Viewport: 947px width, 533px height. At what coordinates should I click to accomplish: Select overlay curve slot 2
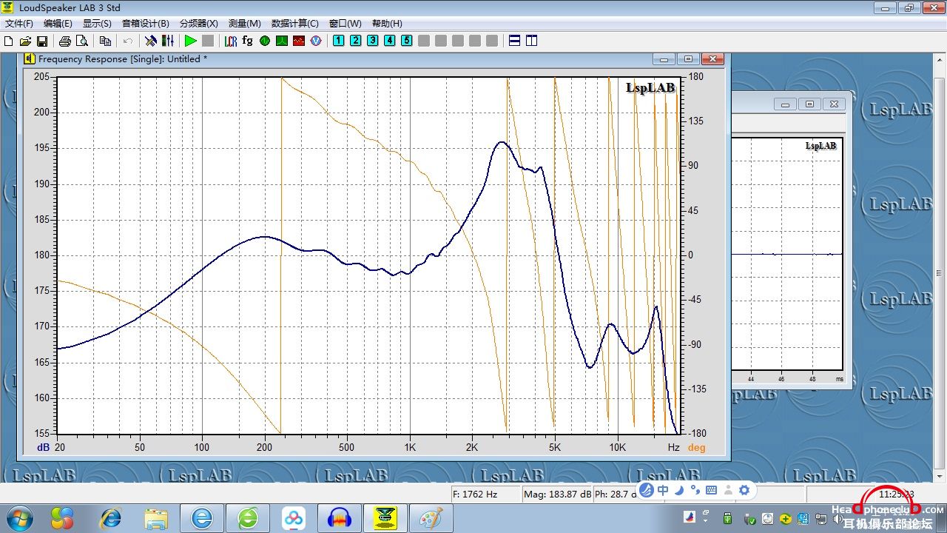[356, 41]
